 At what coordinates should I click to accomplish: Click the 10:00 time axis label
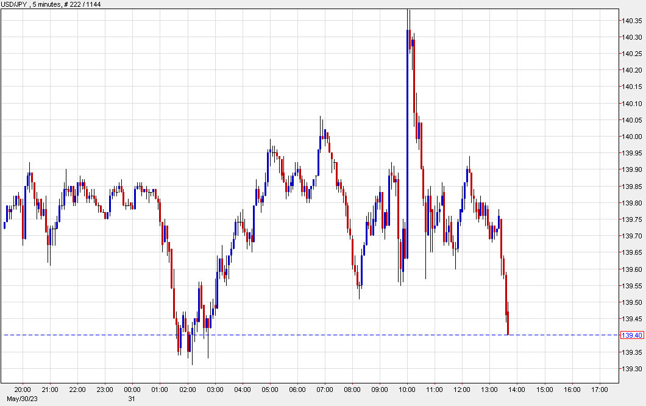(406, 390)
